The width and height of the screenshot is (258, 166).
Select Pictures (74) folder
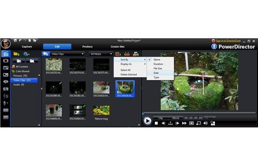tap(20, 76)
